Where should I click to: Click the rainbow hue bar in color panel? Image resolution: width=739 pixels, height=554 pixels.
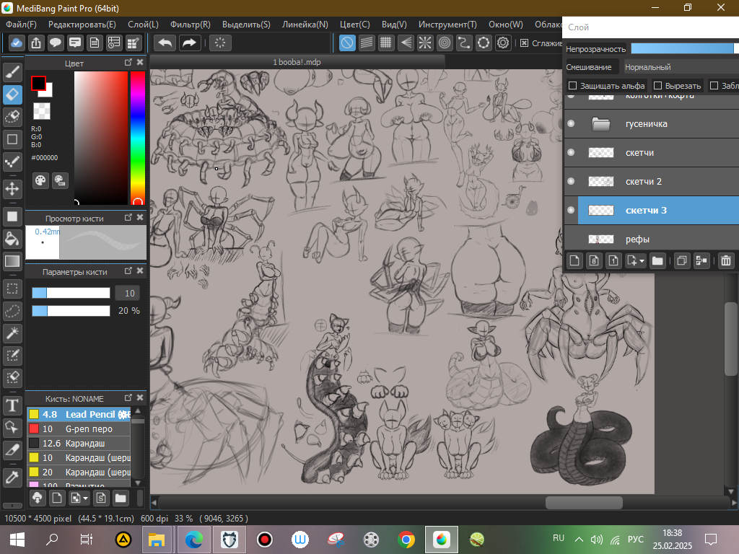[137, 137]
